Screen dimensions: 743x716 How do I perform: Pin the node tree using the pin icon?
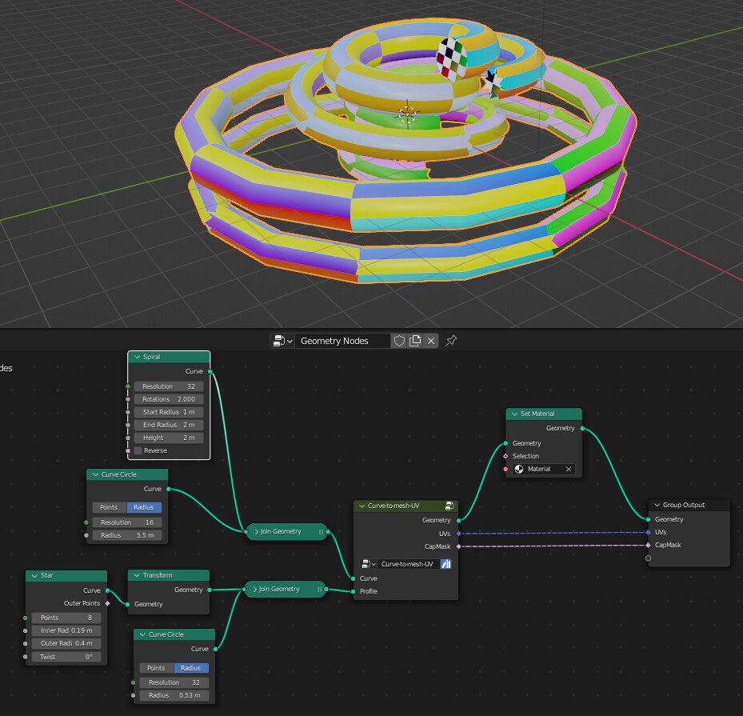(450, 340)
